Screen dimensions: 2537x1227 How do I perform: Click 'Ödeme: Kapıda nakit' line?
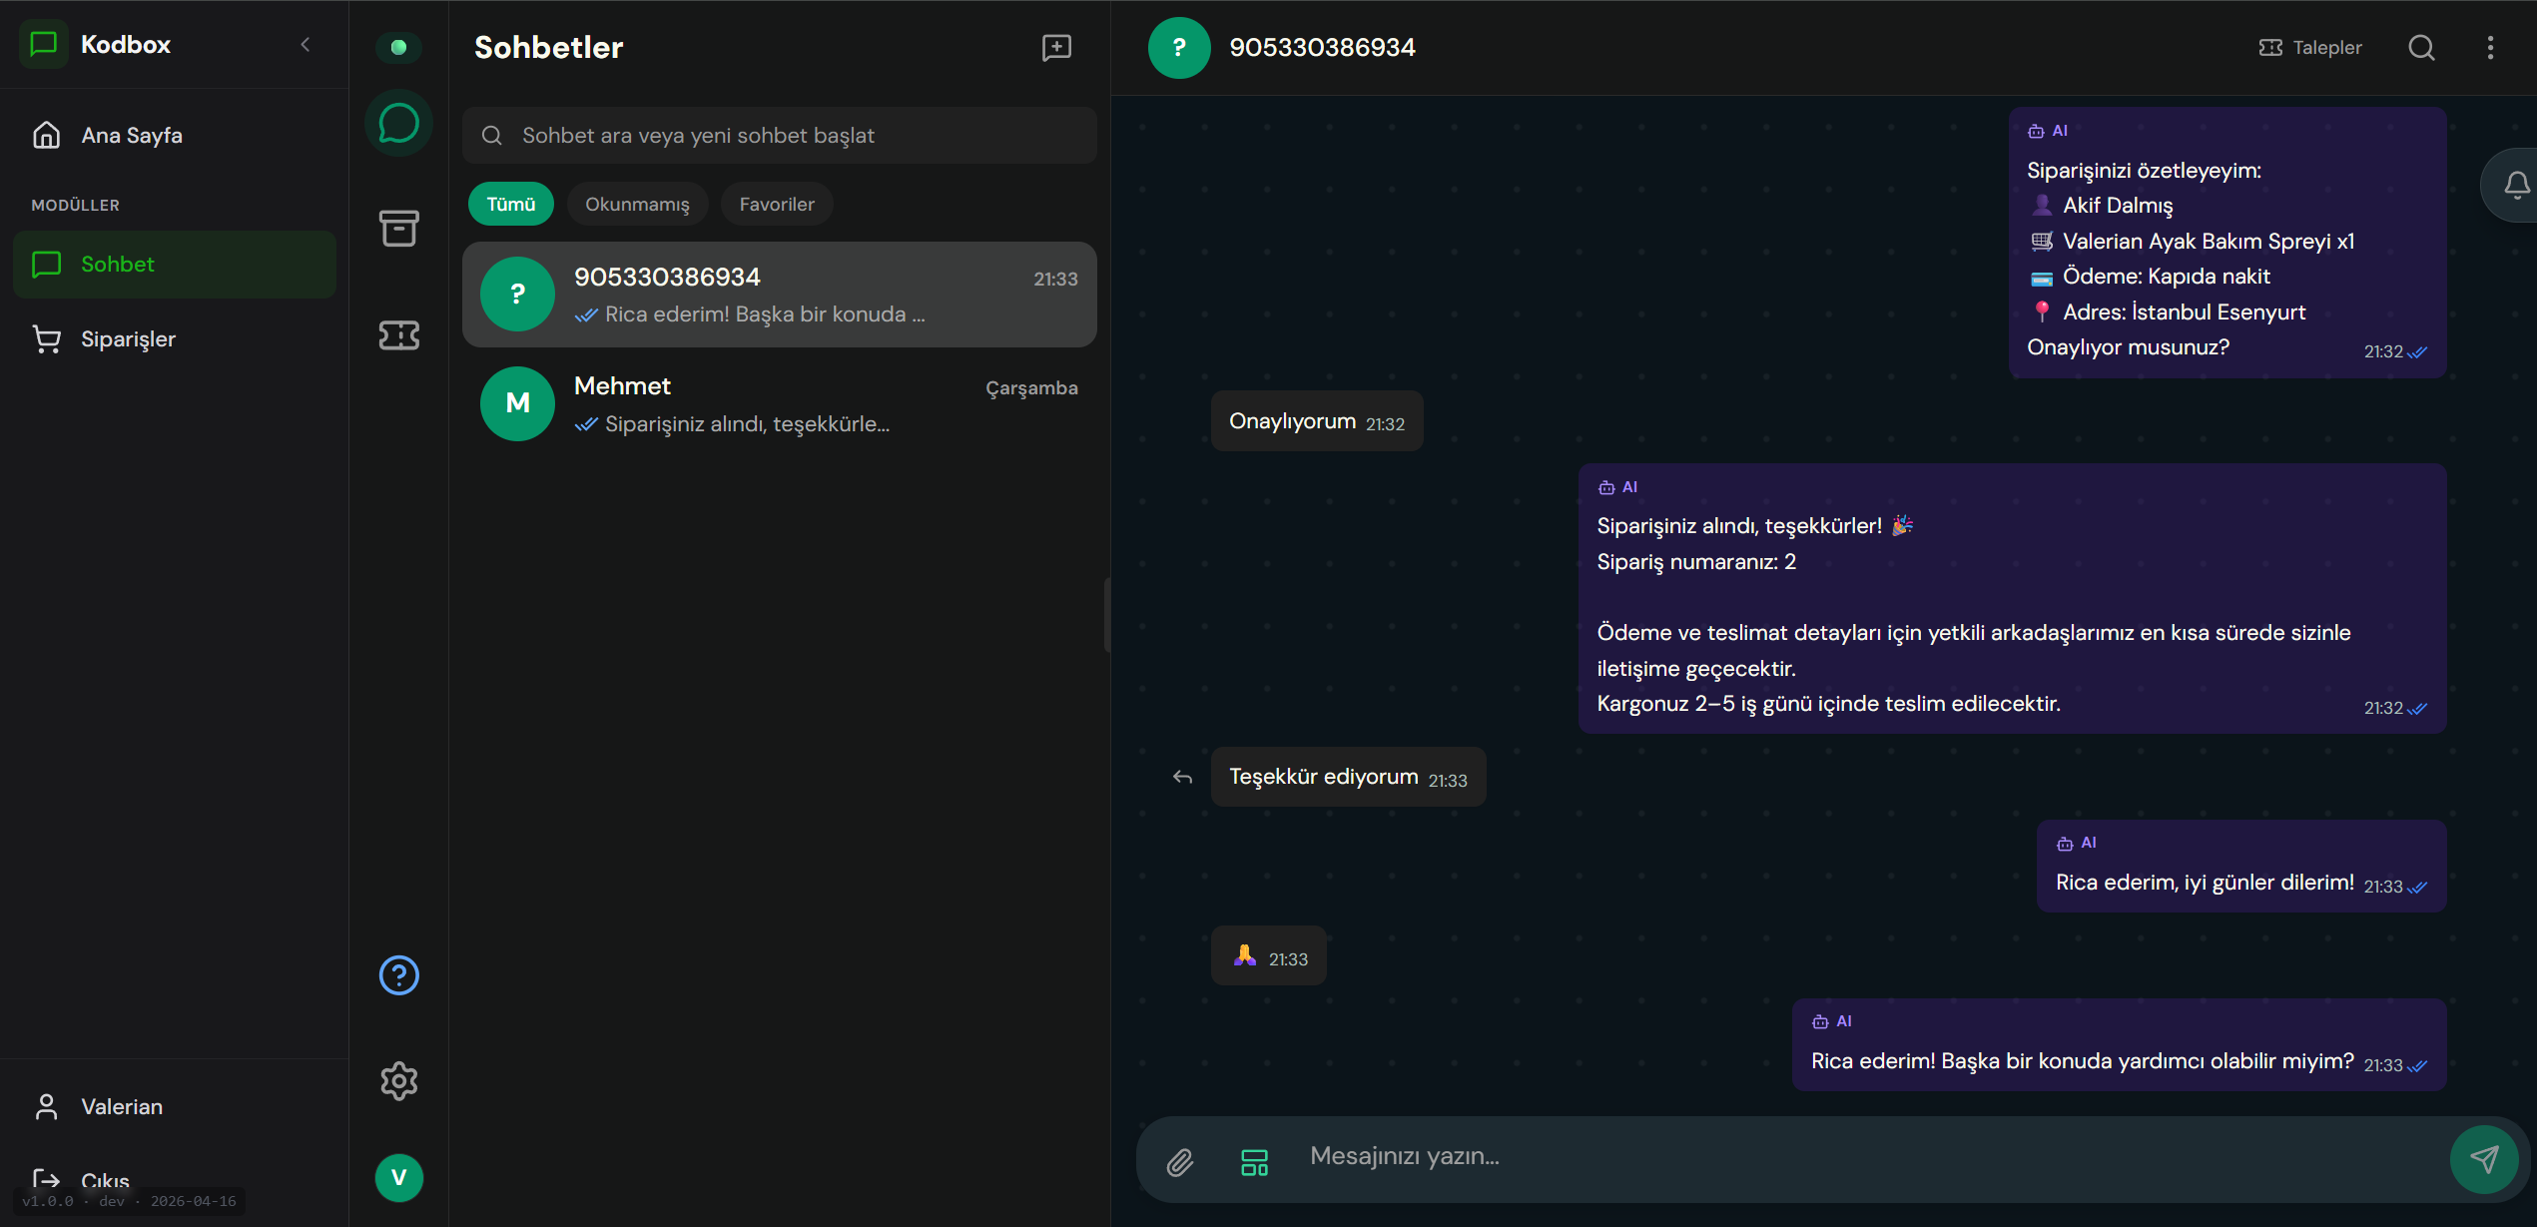pos(2150,276)
